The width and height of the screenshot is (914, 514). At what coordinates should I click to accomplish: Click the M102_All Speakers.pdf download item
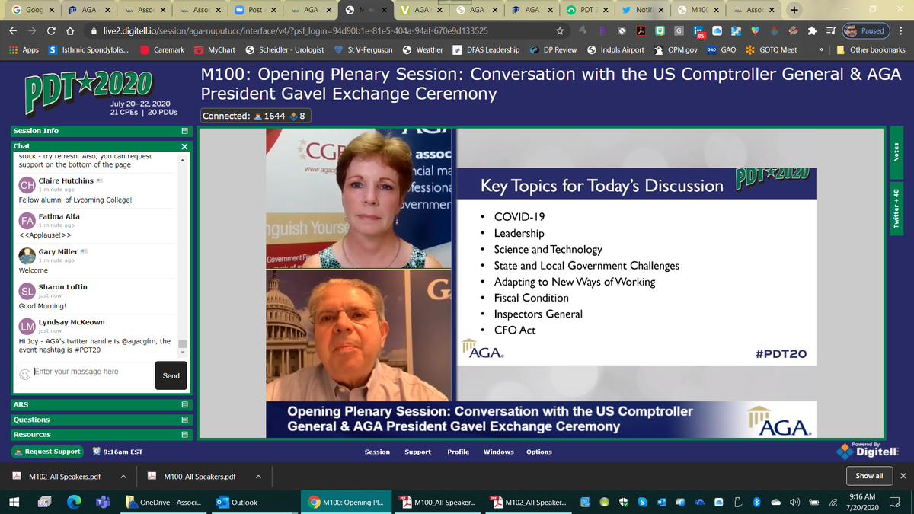point(64,477)
